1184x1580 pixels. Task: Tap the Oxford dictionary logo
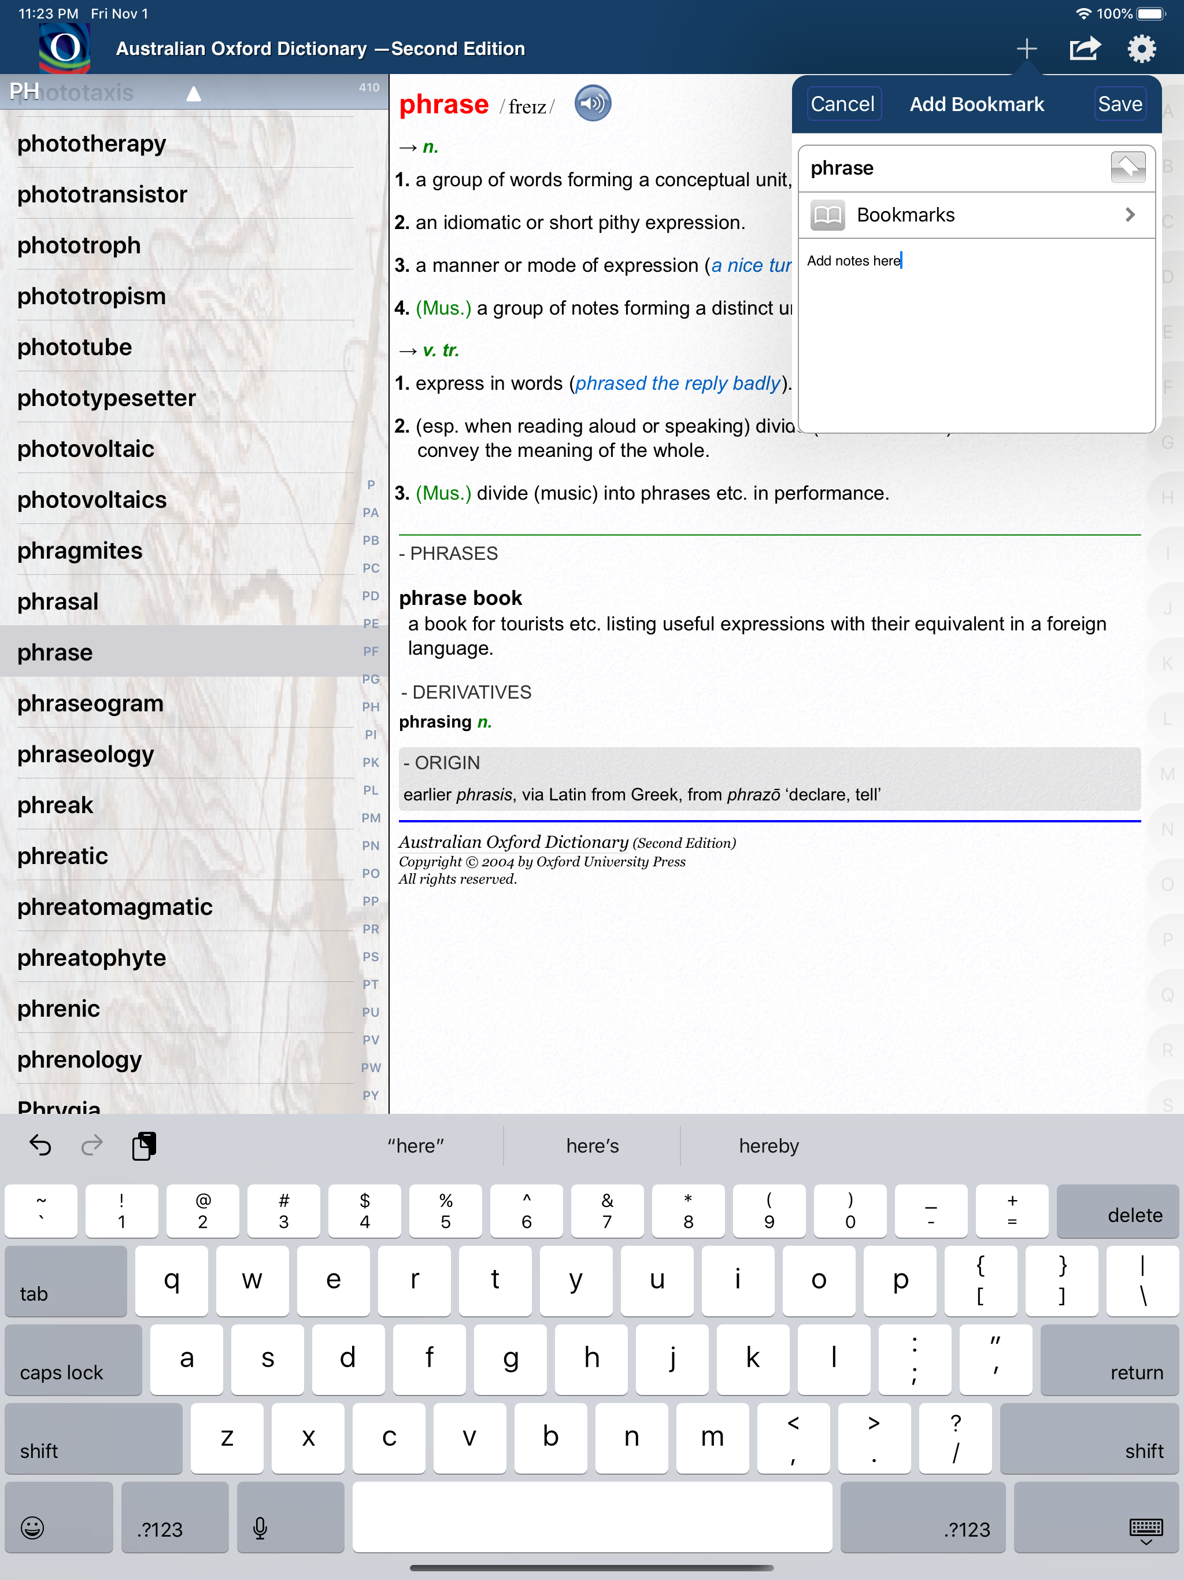coord(65,47)
